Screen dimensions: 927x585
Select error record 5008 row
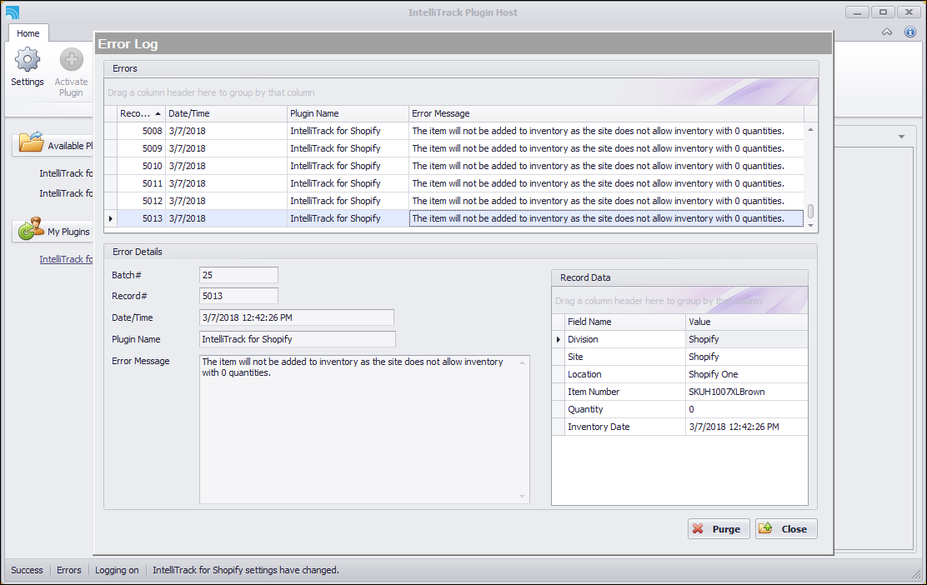[454, 131]
